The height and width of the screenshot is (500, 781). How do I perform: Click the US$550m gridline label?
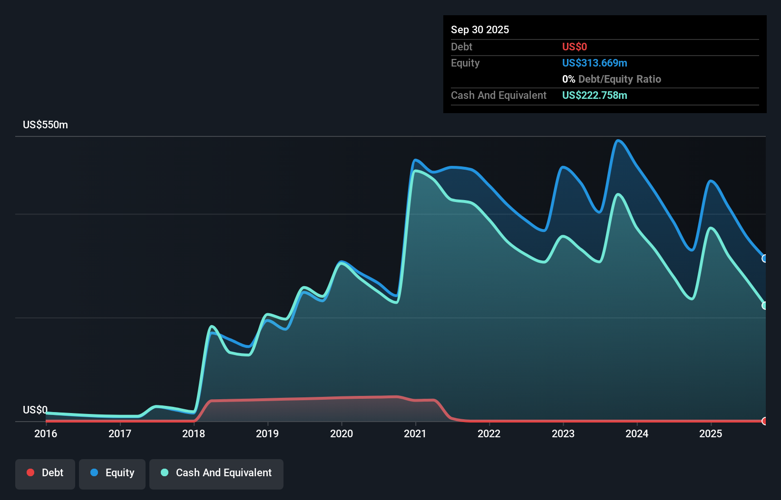[44, 125]
